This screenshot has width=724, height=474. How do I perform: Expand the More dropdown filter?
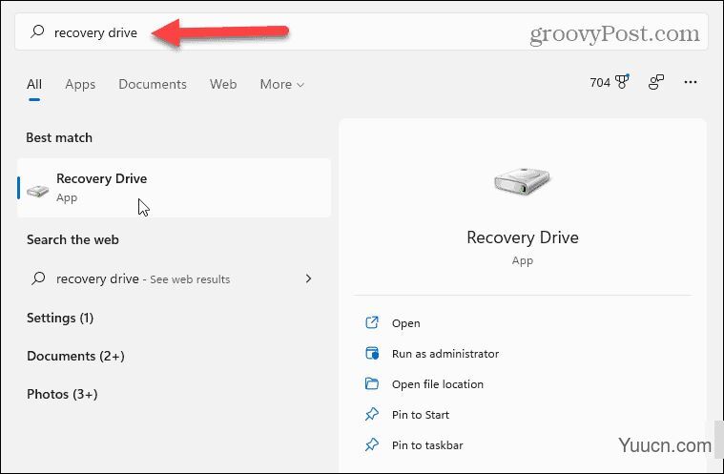(x=281, y=85)
